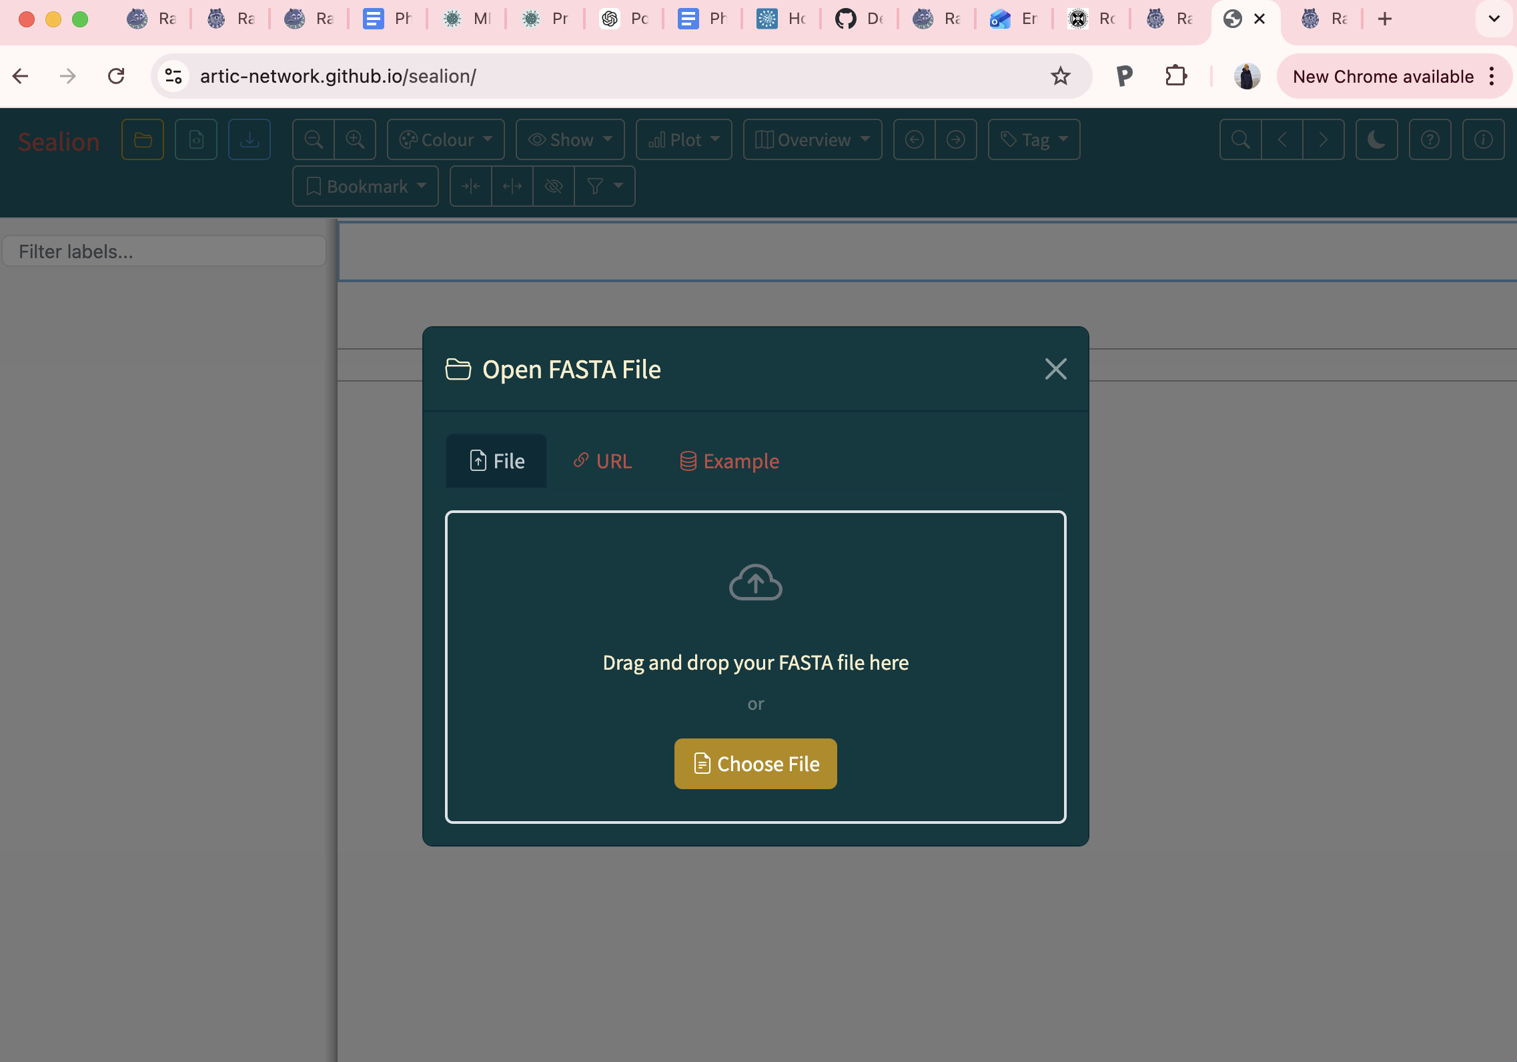This screenshot has width=1517, height=1062.
Task: Toggle dark mode with moon icon
Action: [x=1376, y=139]
